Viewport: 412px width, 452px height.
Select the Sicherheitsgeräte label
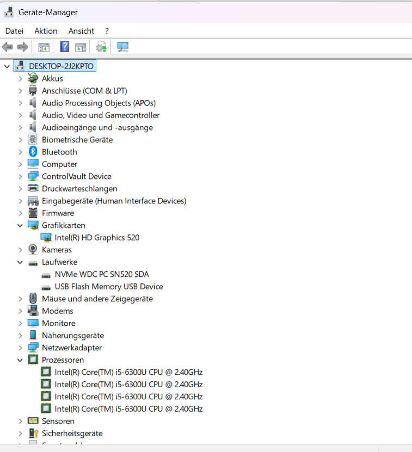pyautogui.click(x=72, y=434)
